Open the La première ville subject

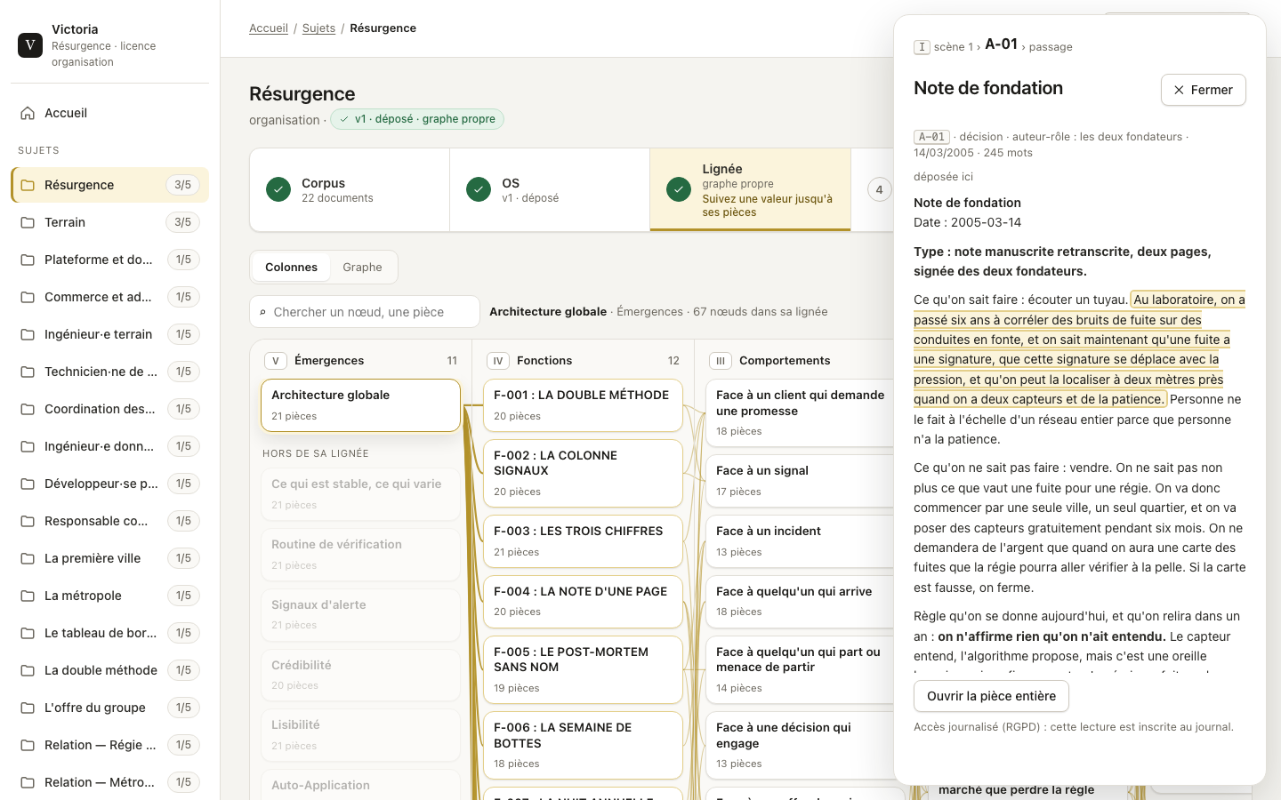(x=109, y=558)
